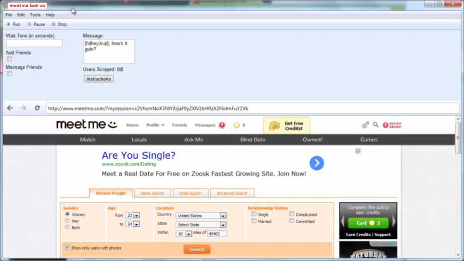Open the Select State dropdown
The width and height of the screenshot is (464, 261).
pyautogui.click(x=201, y=225)
